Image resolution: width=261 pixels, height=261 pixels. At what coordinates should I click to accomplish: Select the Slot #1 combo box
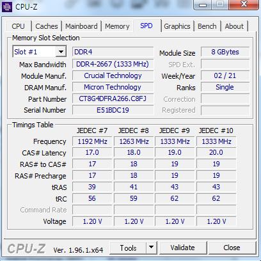(x=40, y=52)
